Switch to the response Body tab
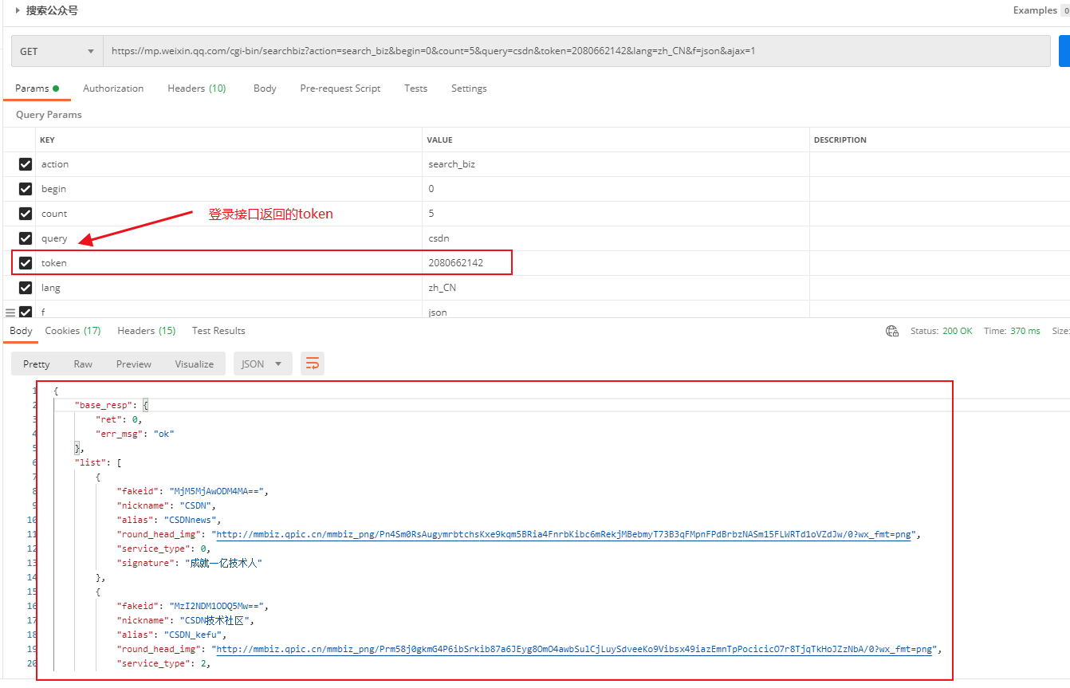The height and width of the screenshot is (688, 1070). (22, 331)
